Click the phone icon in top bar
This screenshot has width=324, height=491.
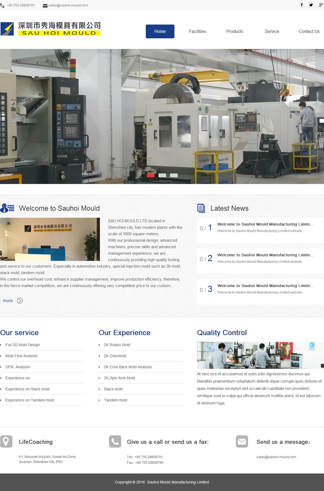[x=2, y=5]
